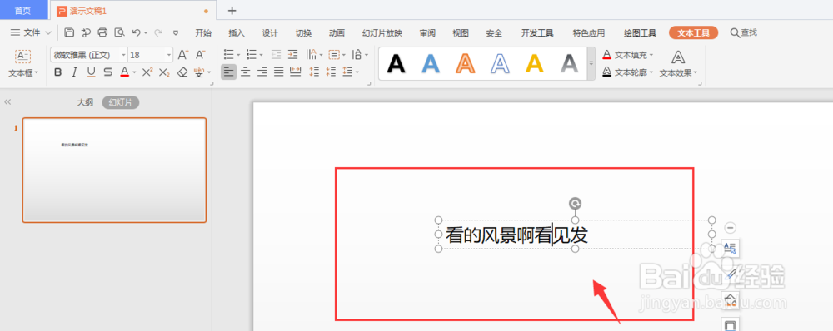Apply subscript X₂ formatting
833x331 pixels.
point(165,72)
